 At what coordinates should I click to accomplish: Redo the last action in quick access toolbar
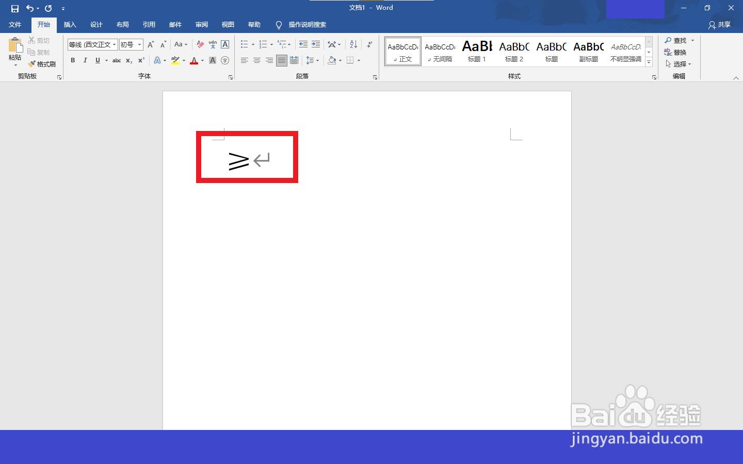(48, 8)
